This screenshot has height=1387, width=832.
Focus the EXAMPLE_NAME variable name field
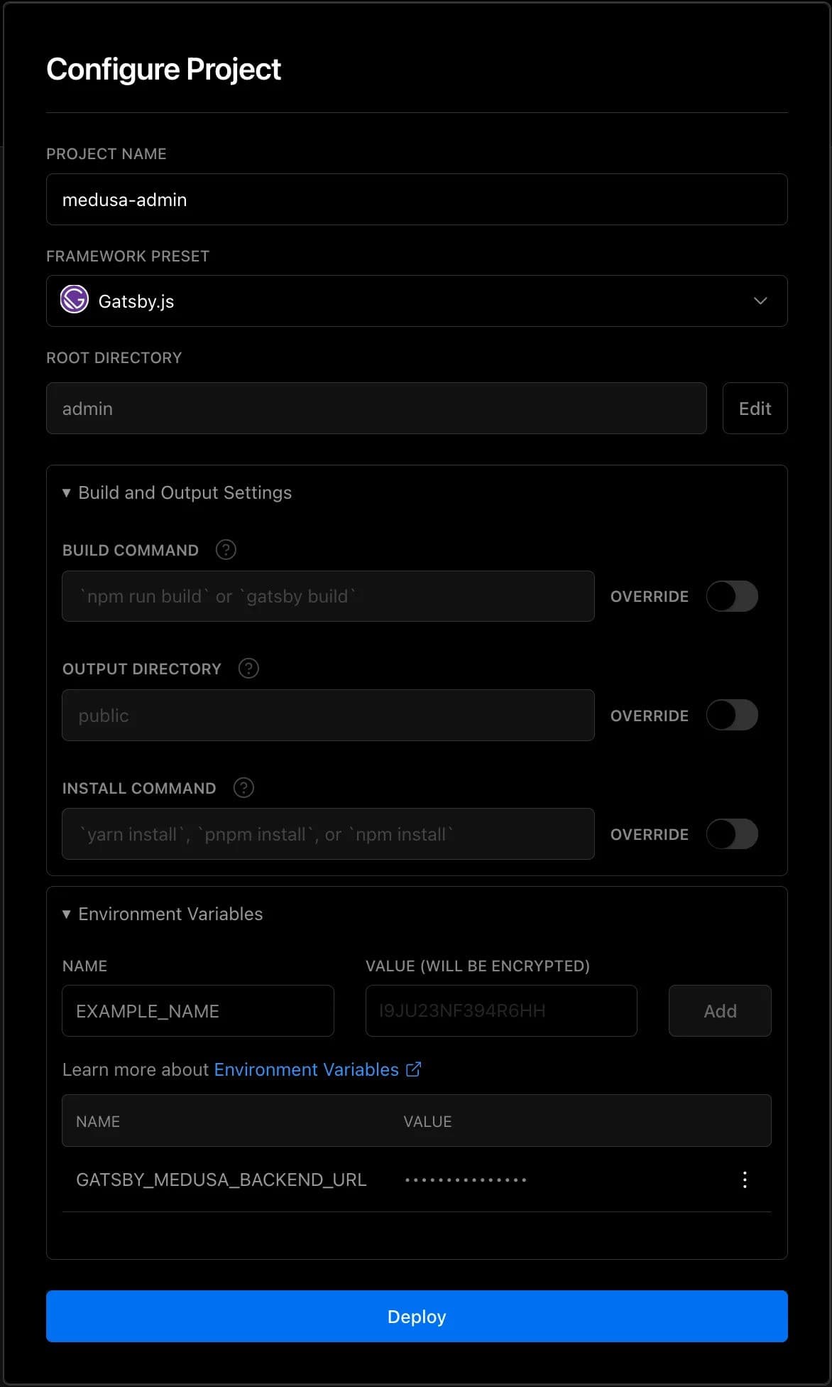tap(198, 1010)
